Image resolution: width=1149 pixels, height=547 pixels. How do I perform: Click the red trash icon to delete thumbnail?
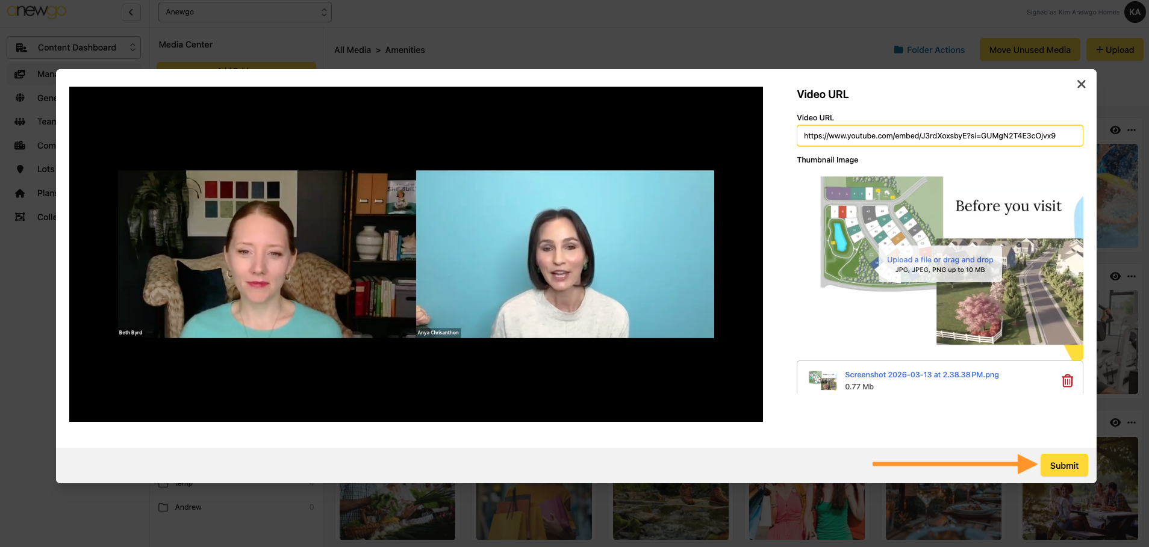click(1067, 381)
